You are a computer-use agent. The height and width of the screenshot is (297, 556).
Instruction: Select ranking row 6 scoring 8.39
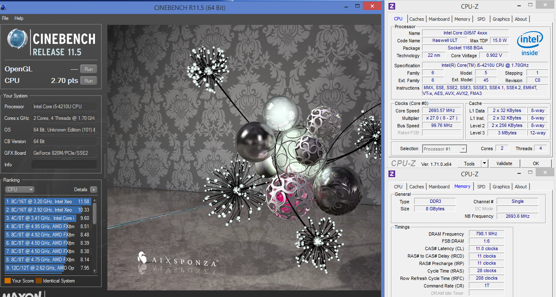point(48,243)
